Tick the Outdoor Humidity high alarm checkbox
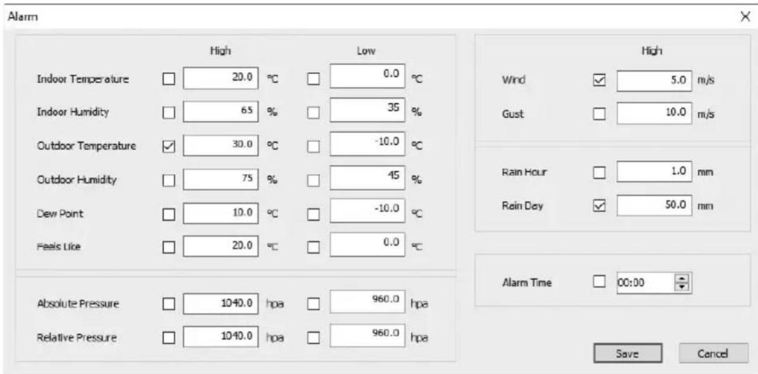The height and width of the screenshot is (374, 758). (167, 180)
